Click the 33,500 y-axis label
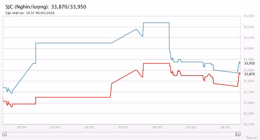 [x=249, y=124]
